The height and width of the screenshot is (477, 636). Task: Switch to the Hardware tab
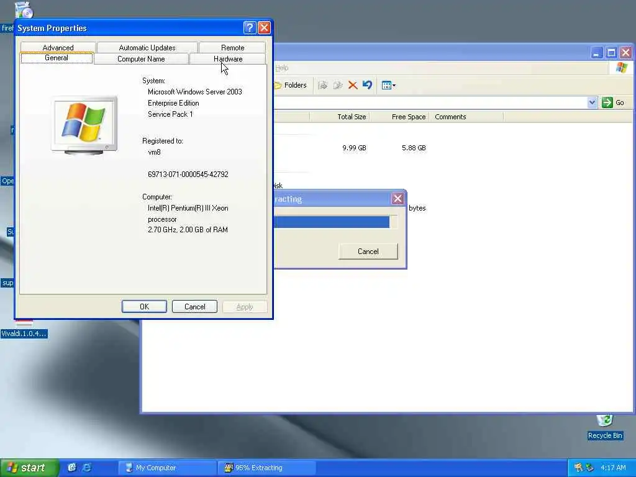pos(228,59)
